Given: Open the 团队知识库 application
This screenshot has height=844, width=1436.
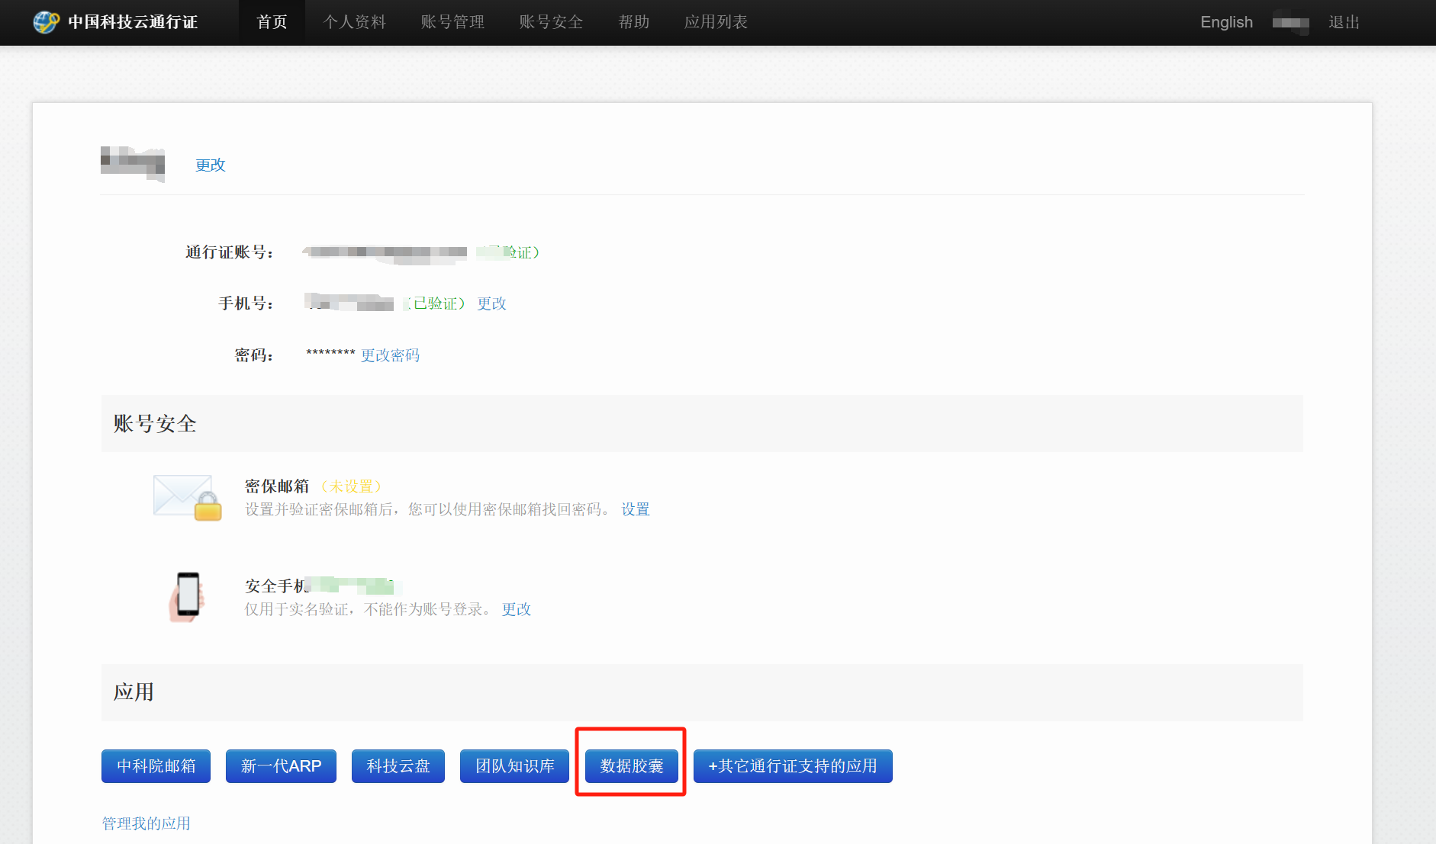Looking at the screenshot, I should coord(515,766).
